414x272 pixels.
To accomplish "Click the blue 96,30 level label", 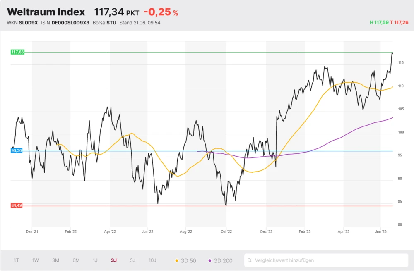I will pos(17,151).
